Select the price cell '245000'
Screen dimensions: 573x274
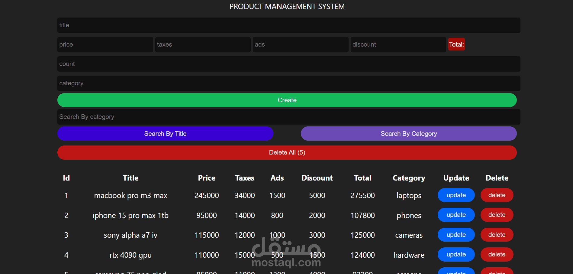point(207,195)
